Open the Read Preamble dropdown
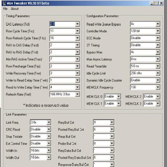 pos(158,66)
